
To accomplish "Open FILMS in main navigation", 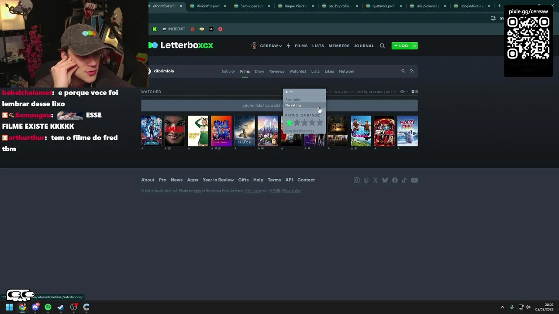I will 301,46.
